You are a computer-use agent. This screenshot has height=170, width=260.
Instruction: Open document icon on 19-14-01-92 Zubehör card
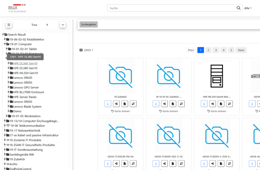(x=174, y=104)
